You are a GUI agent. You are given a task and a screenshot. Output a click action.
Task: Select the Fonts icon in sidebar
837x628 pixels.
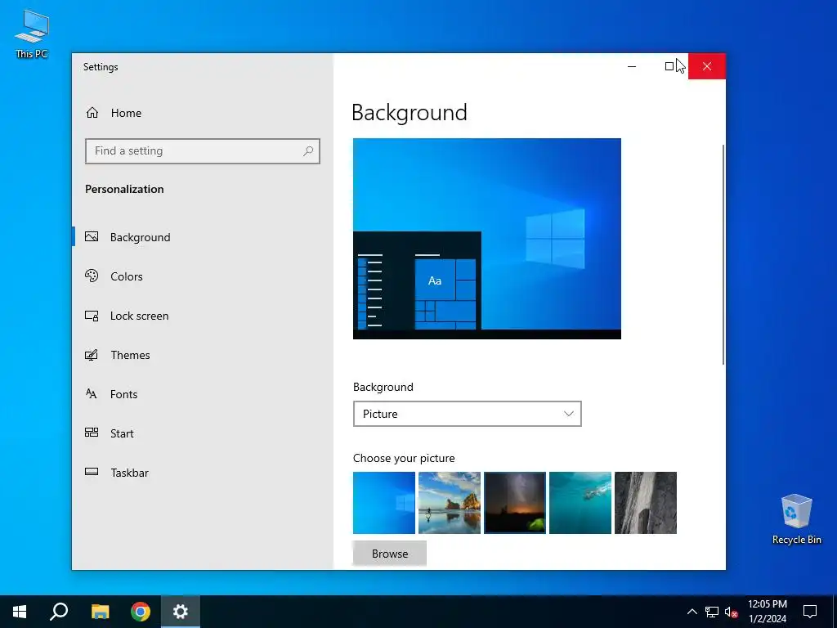[92, 394]
